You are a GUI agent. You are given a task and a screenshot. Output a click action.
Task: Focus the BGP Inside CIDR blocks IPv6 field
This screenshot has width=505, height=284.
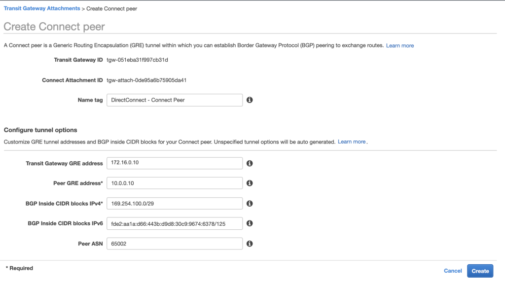(x=175, y=223)
